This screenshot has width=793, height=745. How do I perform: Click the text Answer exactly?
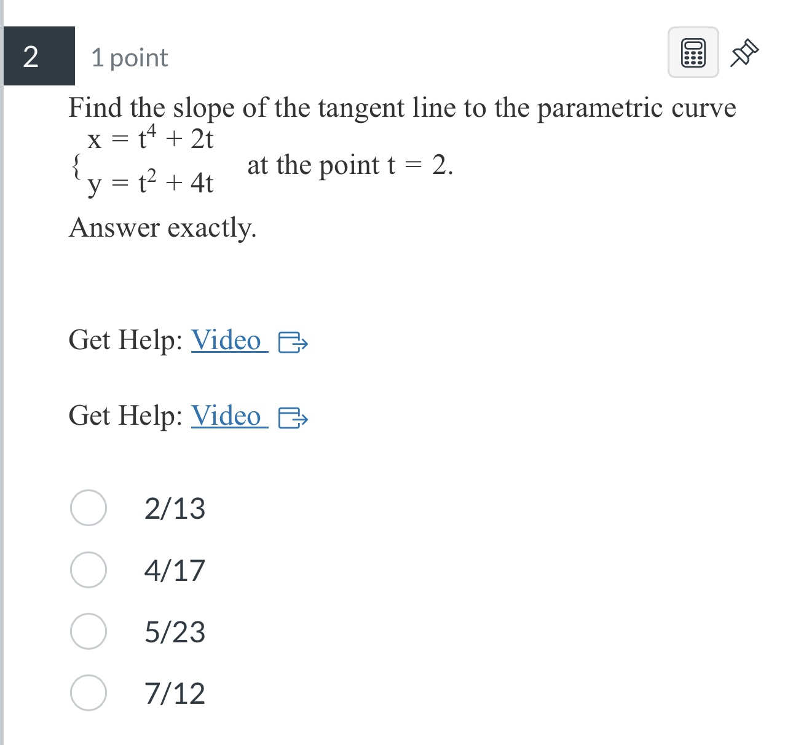point(162,228)
